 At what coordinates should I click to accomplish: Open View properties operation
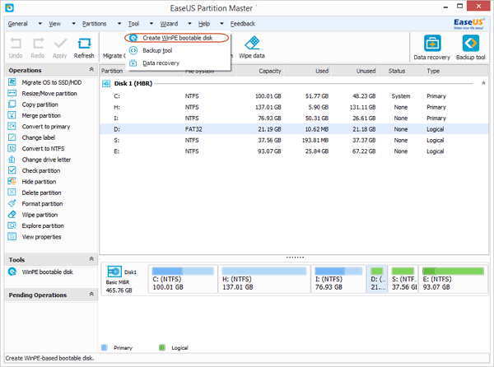pos(35,237)
